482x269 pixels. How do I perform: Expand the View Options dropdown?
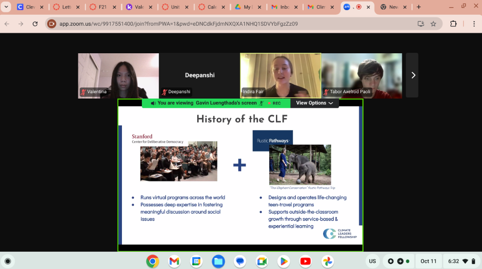(315, 103)
